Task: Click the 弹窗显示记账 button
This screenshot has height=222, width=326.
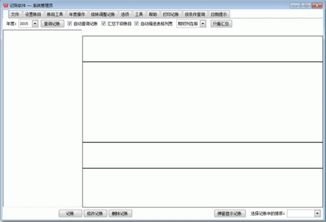Action: (x=230, y=214)
